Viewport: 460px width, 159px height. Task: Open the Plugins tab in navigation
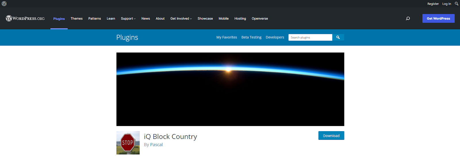[x=59, y=19]
